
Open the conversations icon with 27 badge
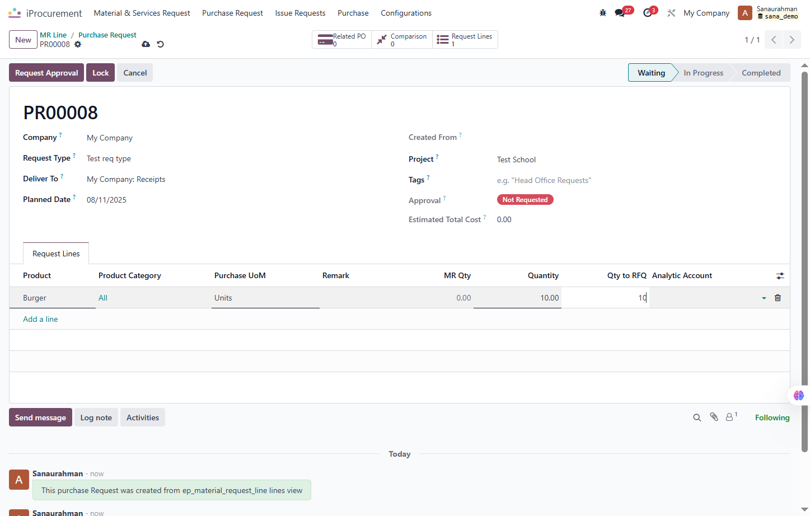pos(620,13)
